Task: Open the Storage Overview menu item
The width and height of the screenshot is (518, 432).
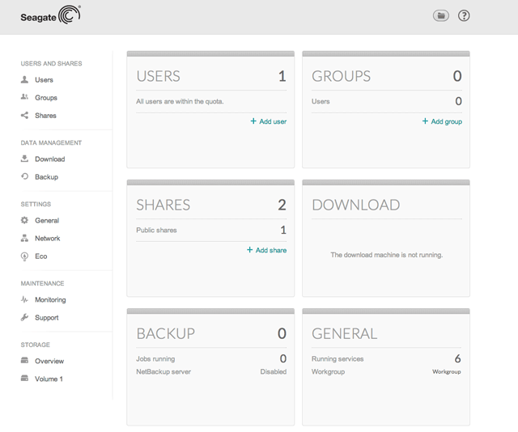Action: point(49,362)
